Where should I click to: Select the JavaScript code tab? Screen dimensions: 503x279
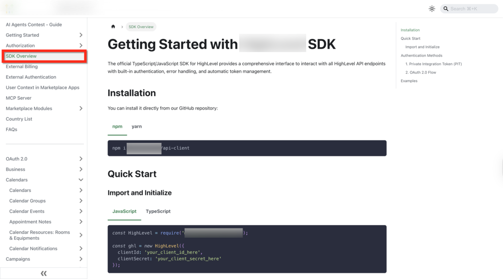124,211
